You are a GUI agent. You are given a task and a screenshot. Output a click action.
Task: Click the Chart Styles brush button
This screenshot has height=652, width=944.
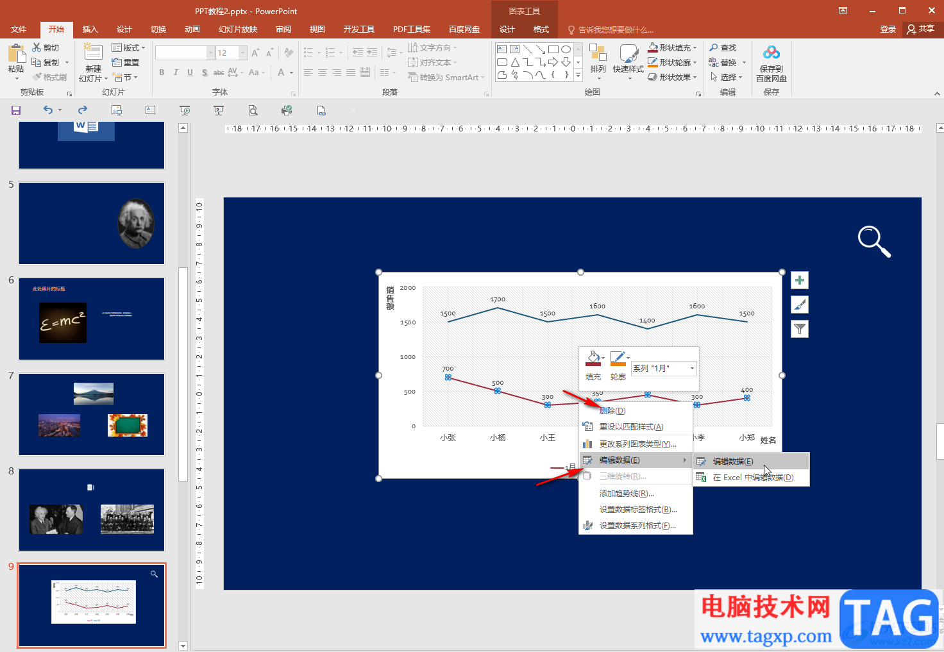pyautogui.click(x=800, y=305)
